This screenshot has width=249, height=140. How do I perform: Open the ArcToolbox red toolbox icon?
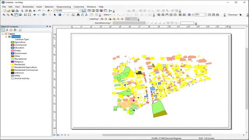click(101, 10)
